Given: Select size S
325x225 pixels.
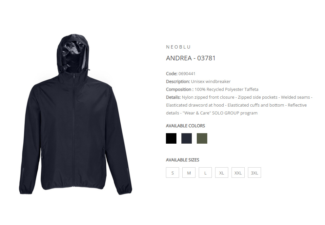Looking at the screenshot, I should 173,173.
